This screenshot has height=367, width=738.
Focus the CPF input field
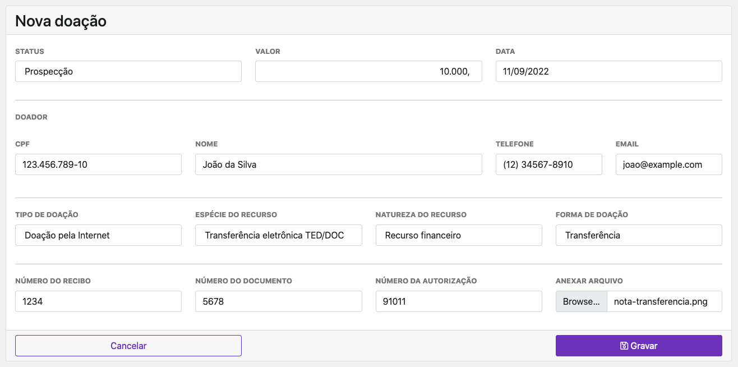coord(98,164)
